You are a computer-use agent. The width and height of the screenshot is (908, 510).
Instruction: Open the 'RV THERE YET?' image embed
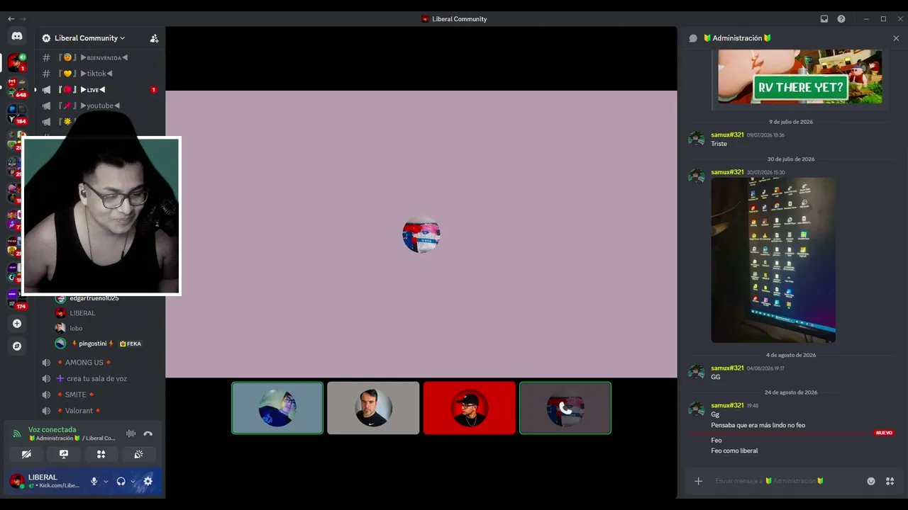800,76
